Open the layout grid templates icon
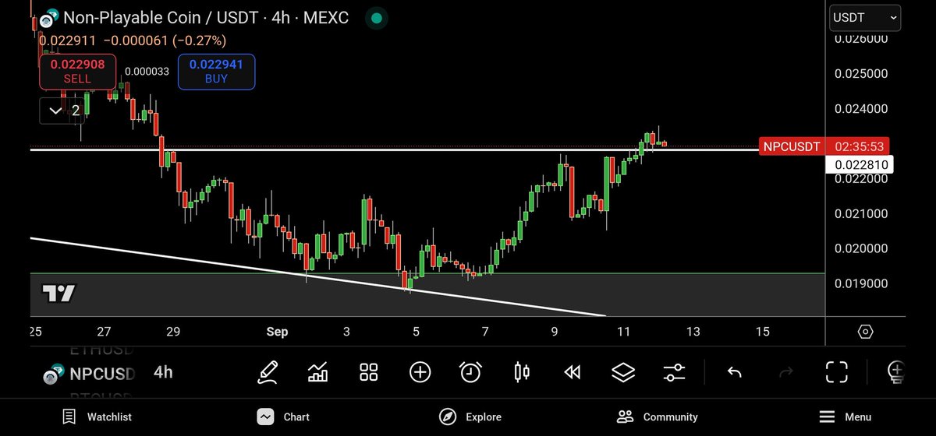This screenshot has height=436, width=936. click(x=369, y=372)
